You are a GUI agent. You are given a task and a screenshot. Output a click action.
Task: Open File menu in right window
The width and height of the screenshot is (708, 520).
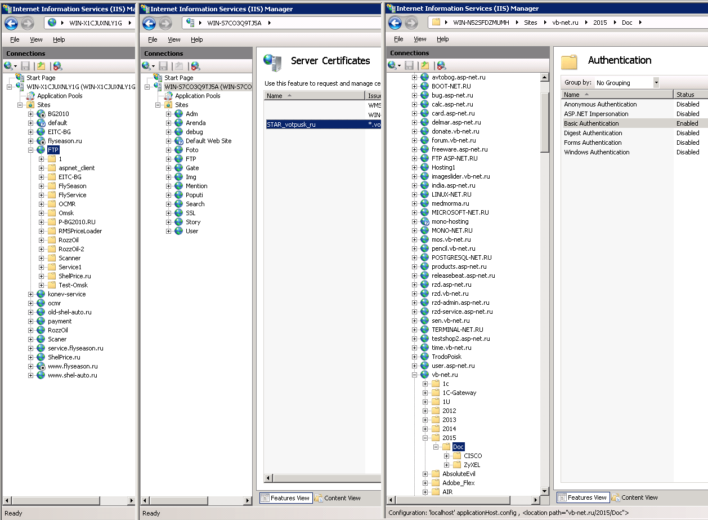pyautogui.click(x=398, y=39)
